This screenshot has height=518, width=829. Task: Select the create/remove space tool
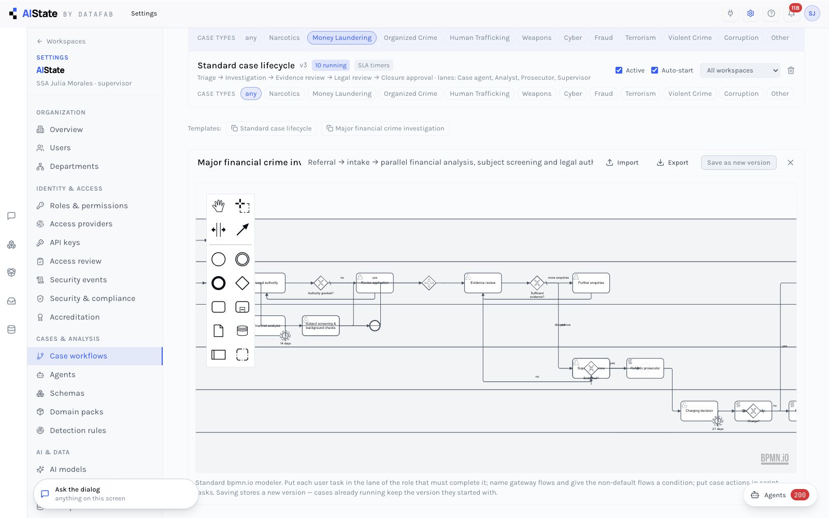click(219, 229)
